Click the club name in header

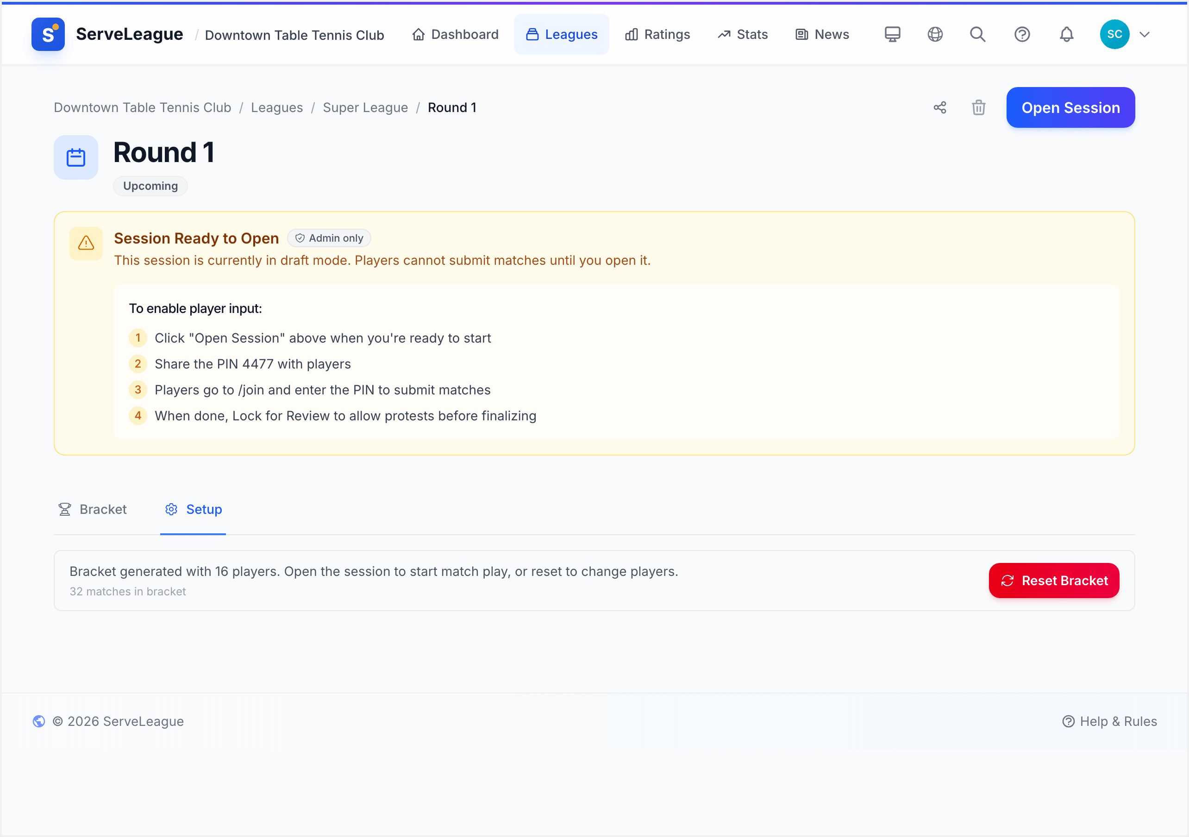[294, 35]
